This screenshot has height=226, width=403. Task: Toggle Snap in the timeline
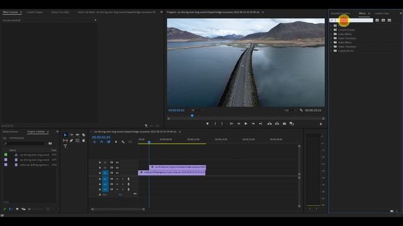click(101, 142)
